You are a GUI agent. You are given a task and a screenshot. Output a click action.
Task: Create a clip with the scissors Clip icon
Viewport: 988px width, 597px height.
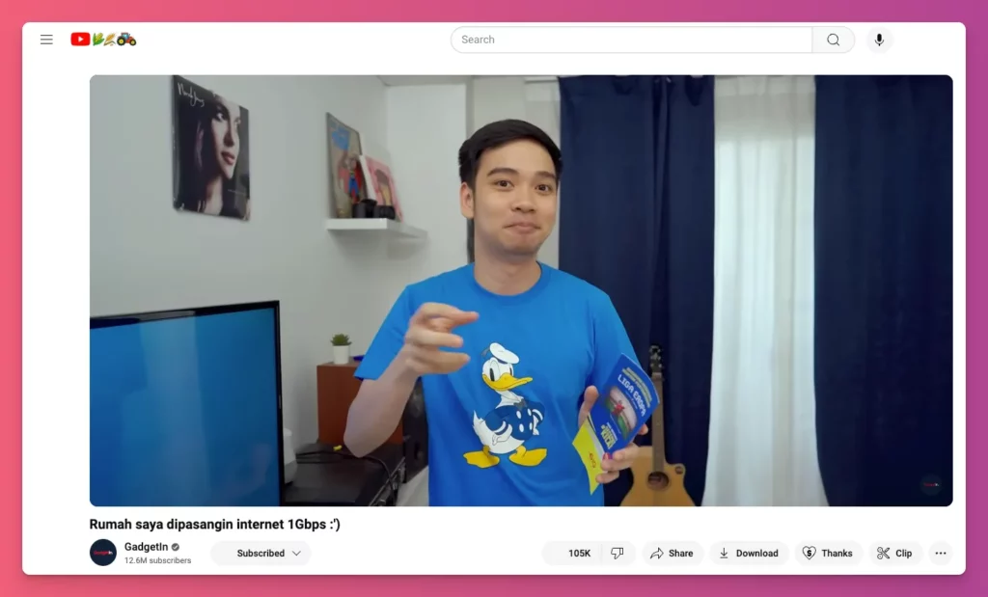pyautogui.click(x=894, y=554)
